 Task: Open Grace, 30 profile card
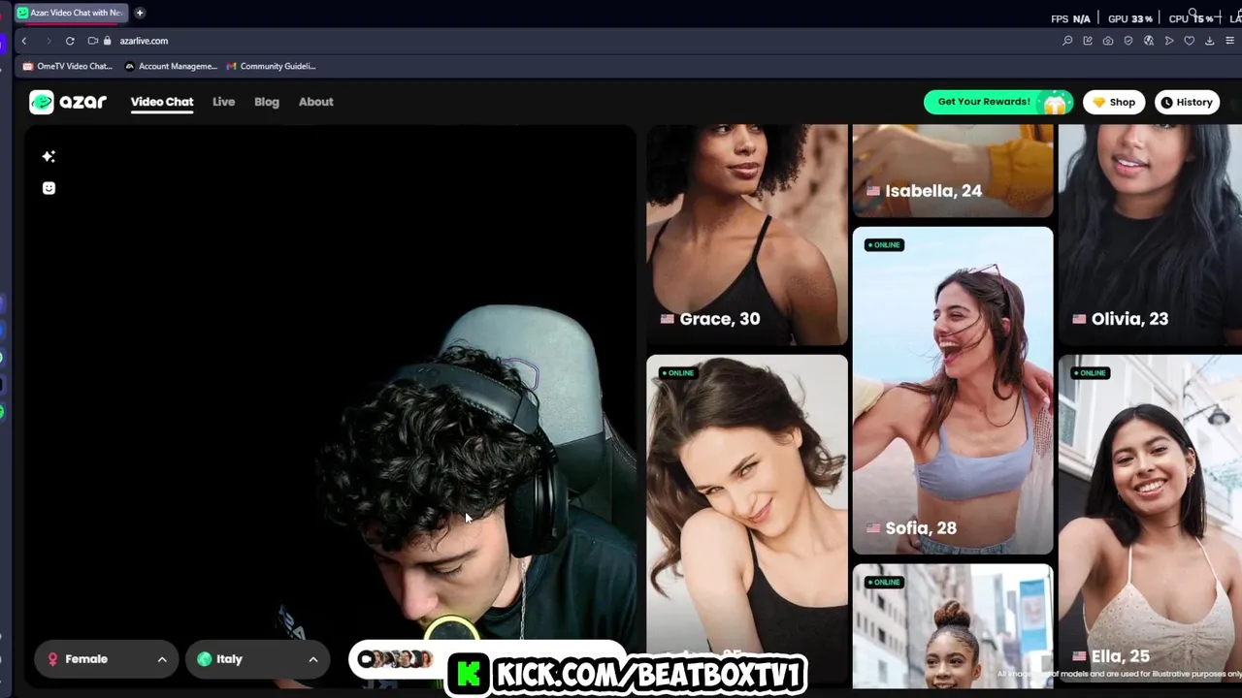pyautogui.click(x=747, y=235)
